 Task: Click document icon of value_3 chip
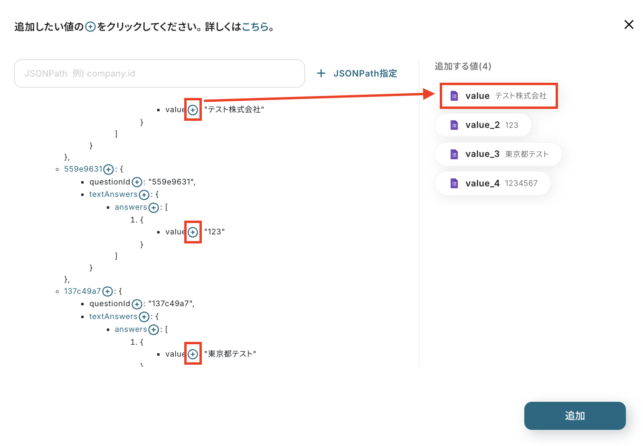pyautogui.click(x=454, y=154)
